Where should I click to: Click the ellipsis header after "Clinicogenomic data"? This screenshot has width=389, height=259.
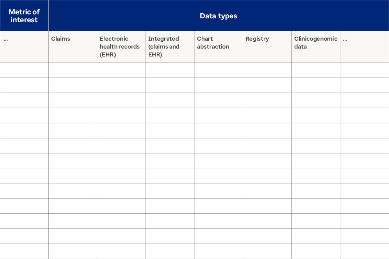coord(364,46)
